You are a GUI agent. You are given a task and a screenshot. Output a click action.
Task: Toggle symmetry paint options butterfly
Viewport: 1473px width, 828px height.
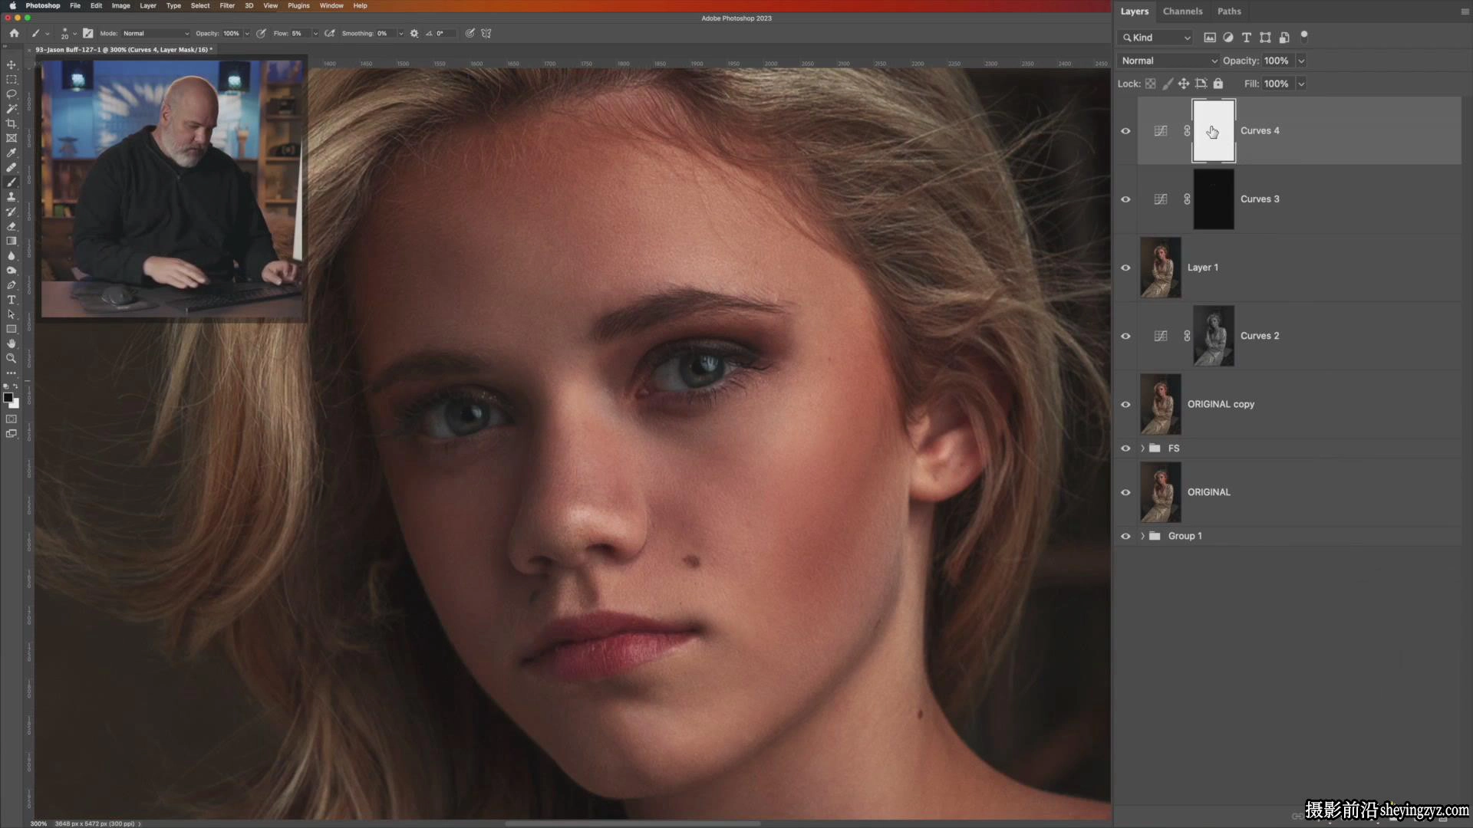coord(486,34)
